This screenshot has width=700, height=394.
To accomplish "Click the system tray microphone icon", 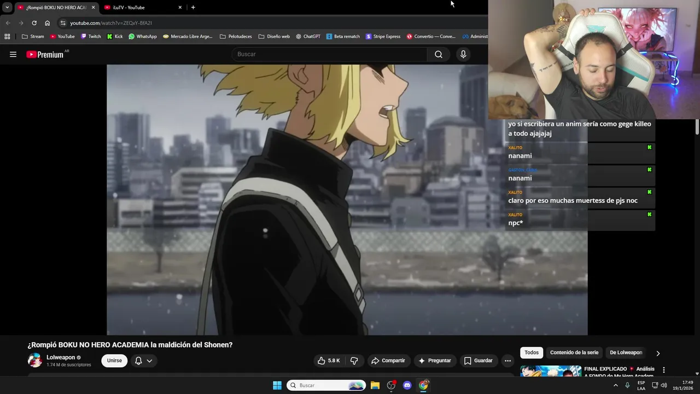I will click(627, 385).
